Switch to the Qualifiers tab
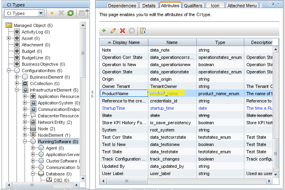The image size is (285, 190). (x=193, y=6)
